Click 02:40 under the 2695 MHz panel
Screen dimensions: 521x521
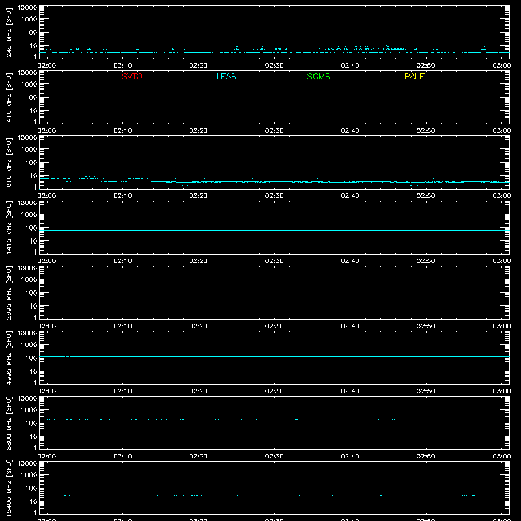pos(350,326)
